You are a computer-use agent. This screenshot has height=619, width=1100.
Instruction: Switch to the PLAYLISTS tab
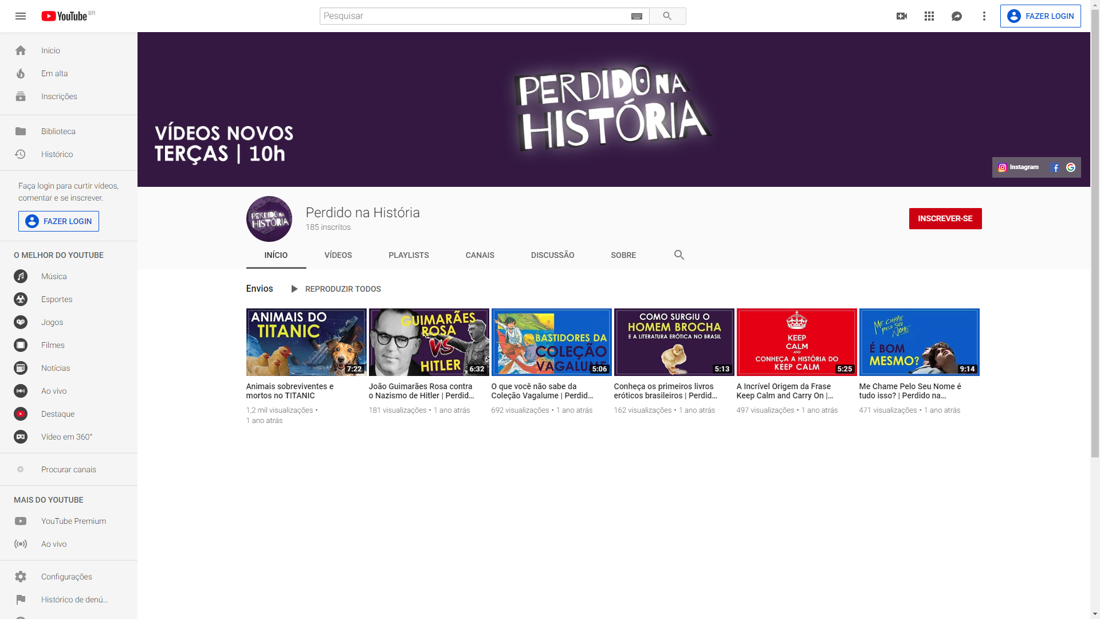[408, 255]
